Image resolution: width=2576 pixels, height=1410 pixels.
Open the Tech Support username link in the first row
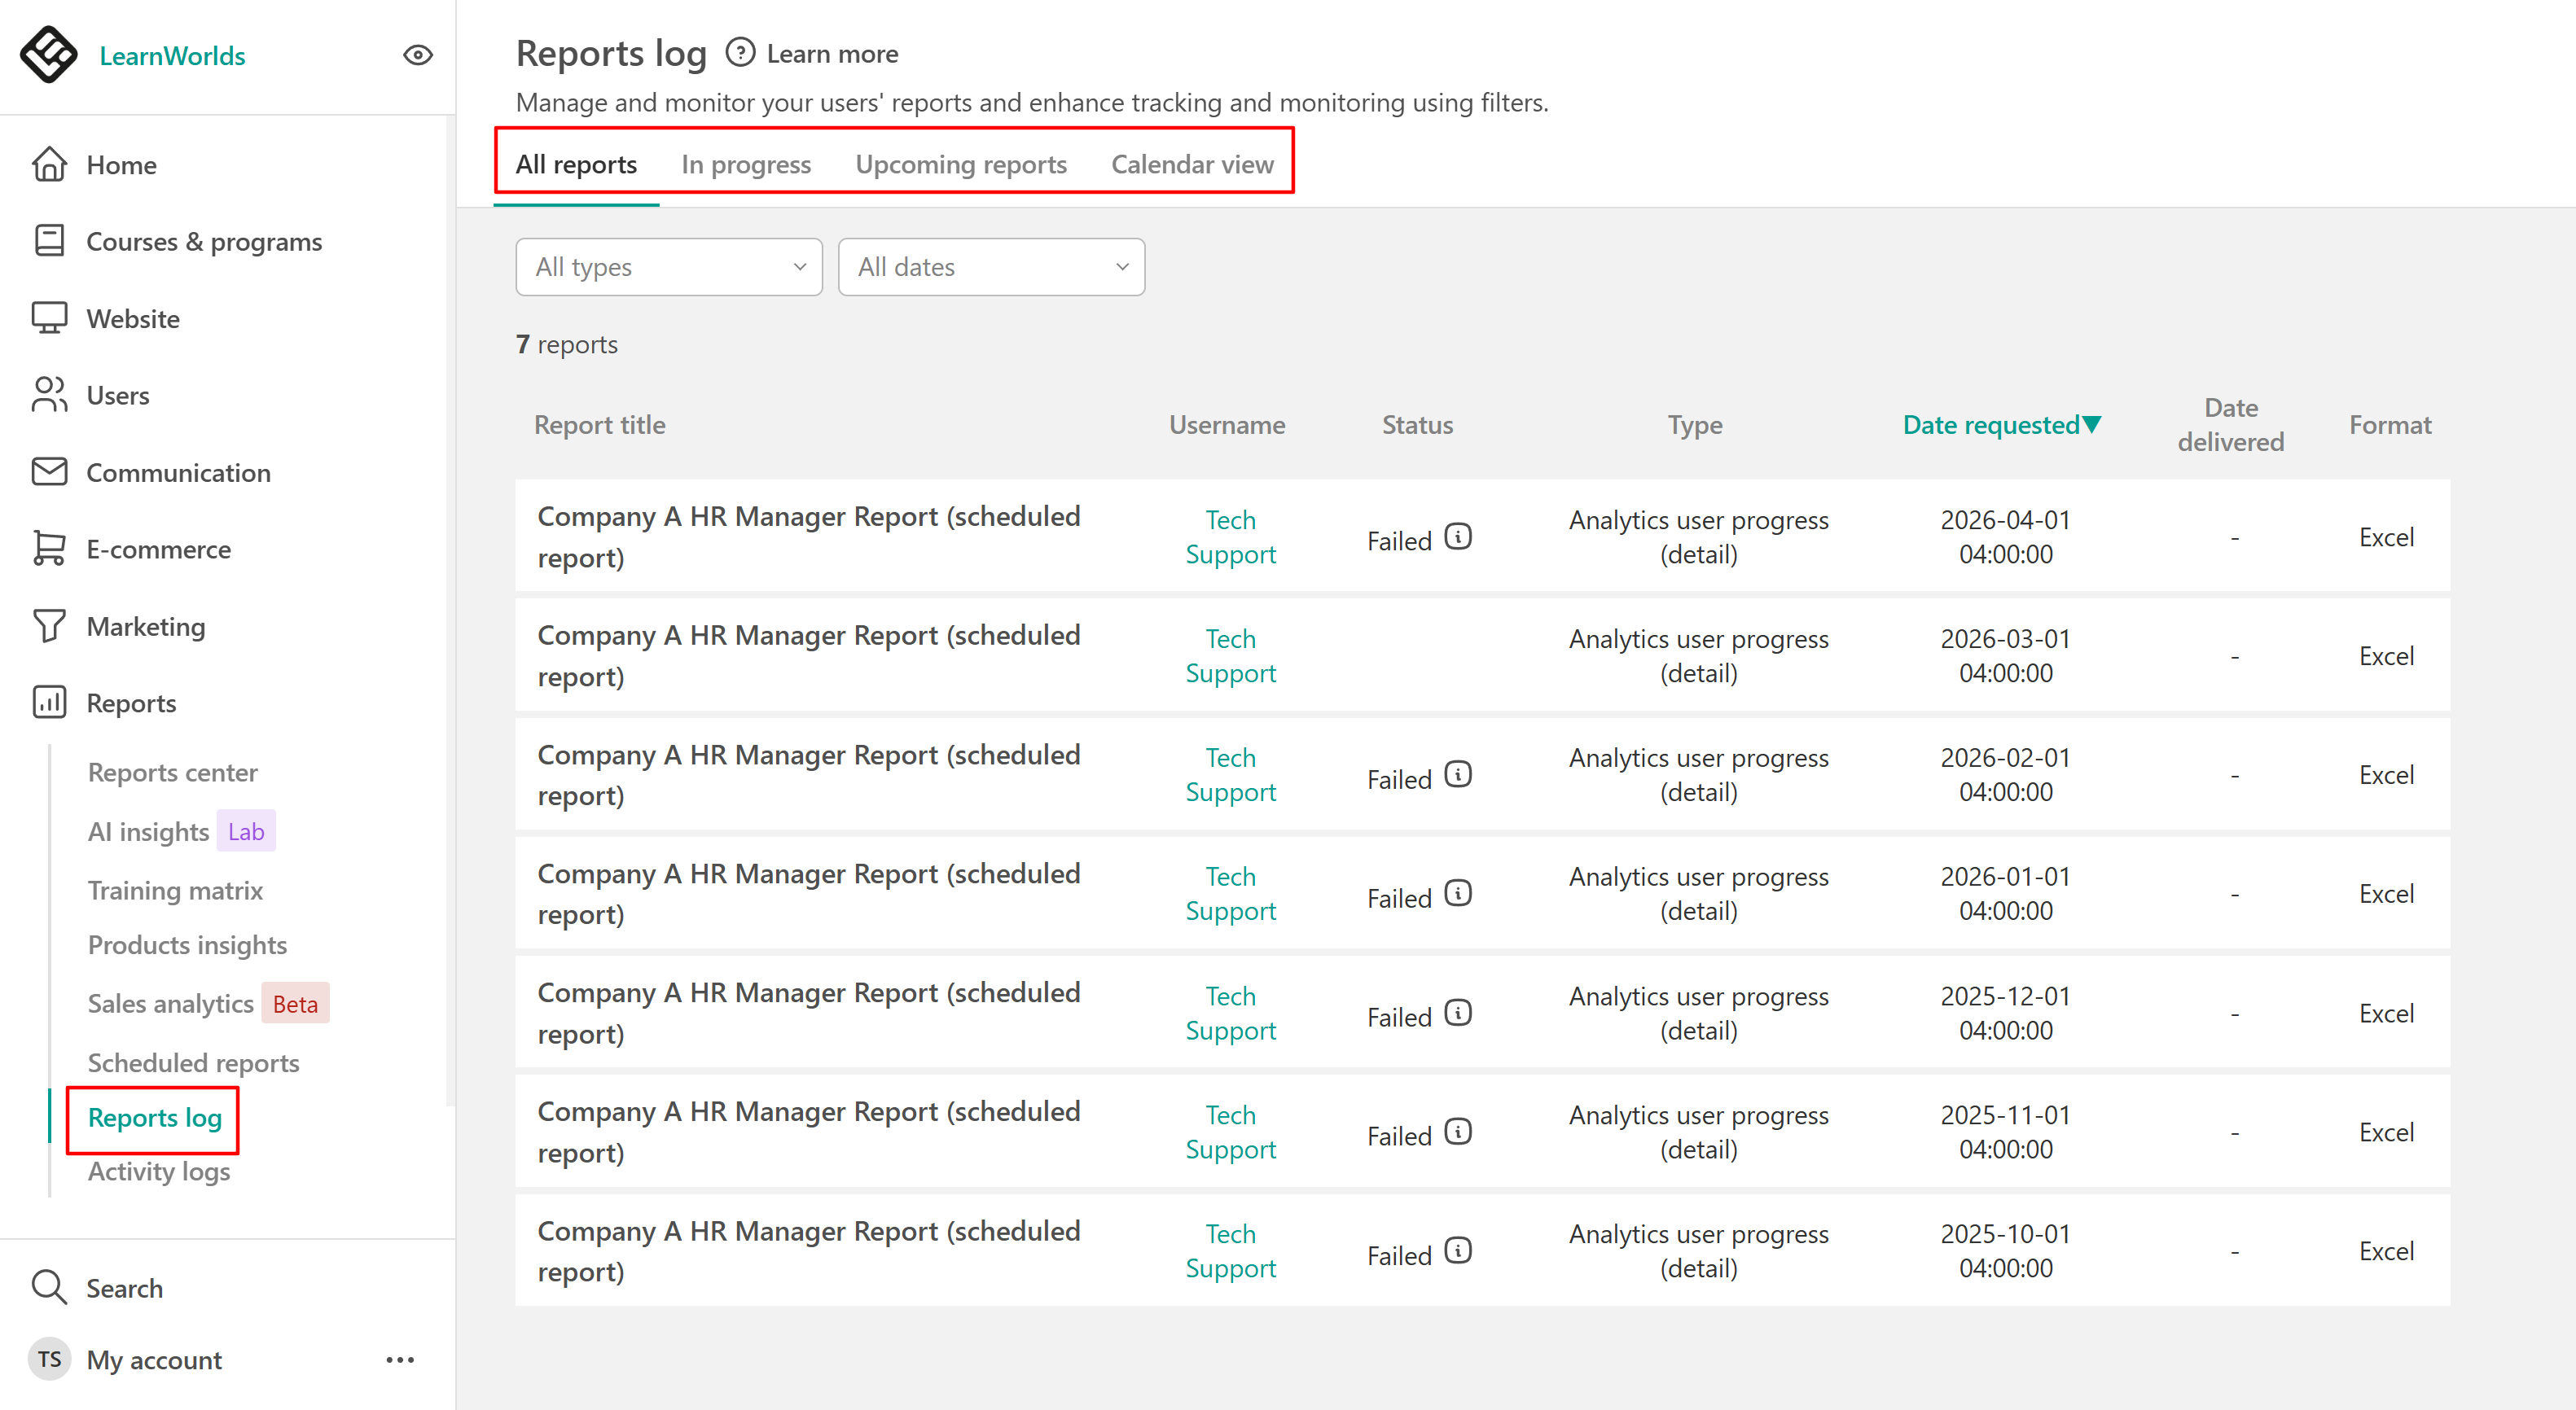coord(1230,536)
